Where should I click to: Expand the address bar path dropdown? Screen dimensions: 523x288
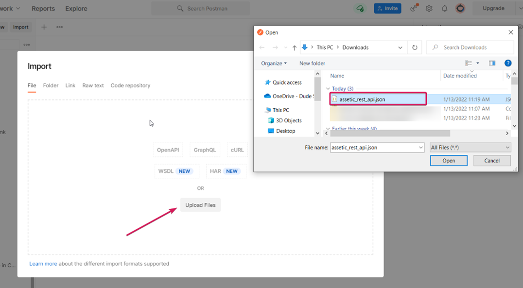(400, 48)
